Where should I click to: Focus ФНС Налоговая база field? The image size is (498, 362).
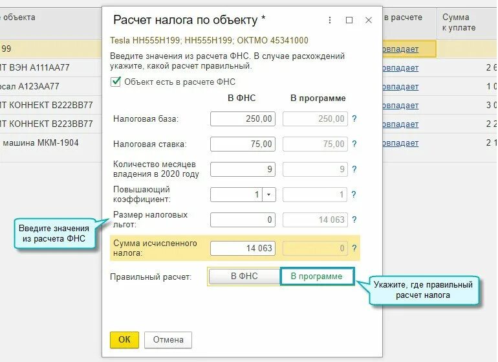pyautogui.click(x=243, y=119)
